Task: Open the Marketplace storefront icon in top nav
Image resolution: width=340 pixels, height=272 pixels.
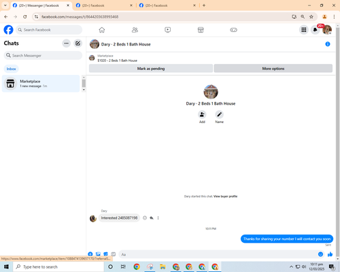Action: [201, 30]
